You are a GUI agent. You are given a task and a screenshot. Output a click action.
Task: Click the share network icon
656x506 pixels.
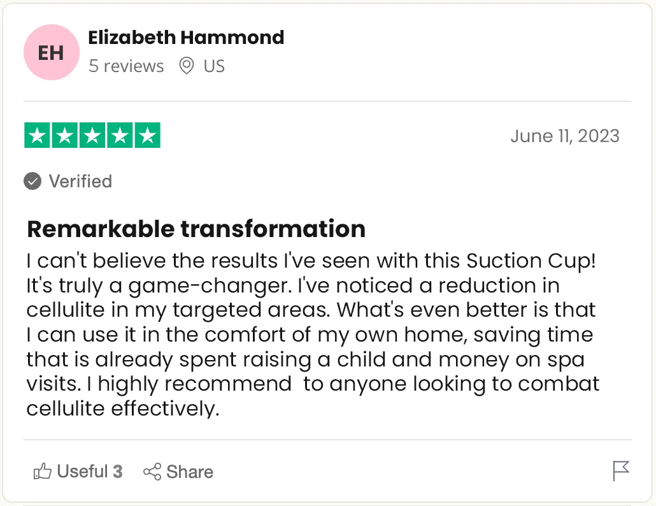(152, 472)
